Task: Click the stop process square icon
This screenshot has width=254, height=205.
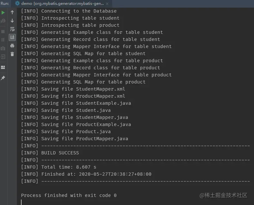Action: [3, 31]
